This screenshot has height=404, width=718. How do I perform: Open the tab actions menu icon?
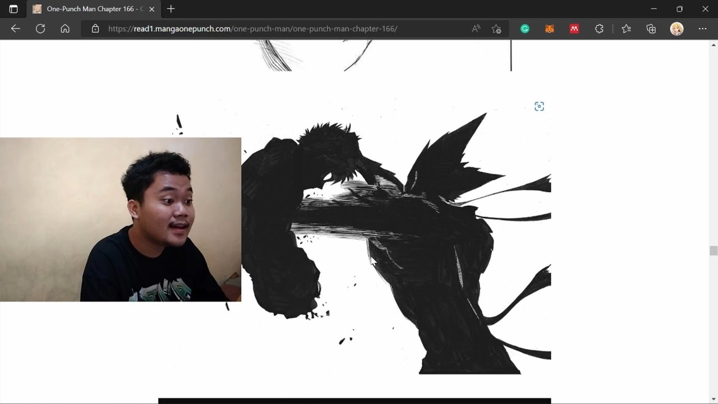pos(13,9)
